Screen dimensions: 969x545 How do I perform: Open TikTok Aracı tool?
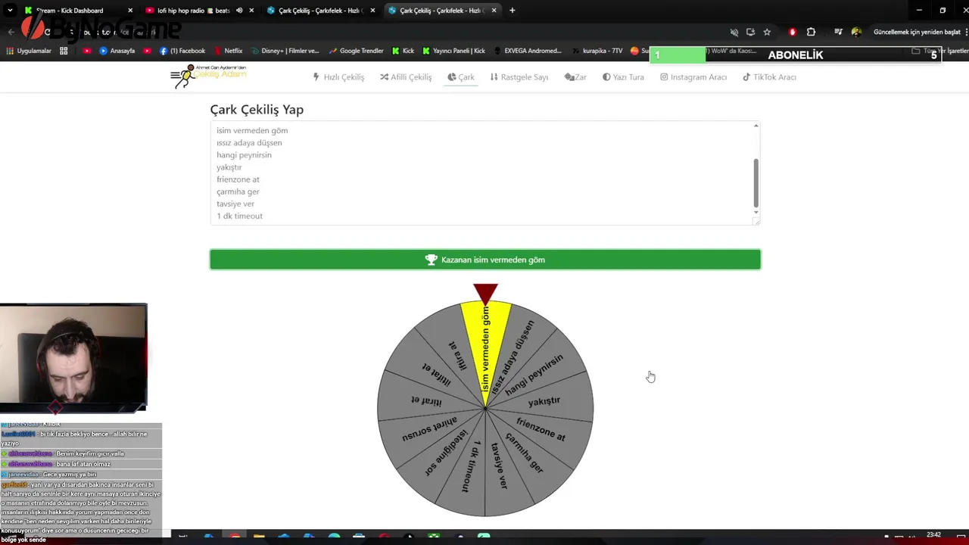769,77
